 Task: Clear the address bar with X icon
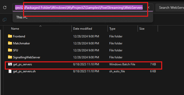point(149,7)
